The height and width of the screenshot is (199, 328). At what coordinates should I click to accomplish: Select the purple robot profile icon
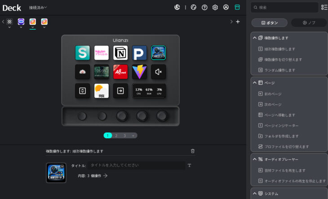(x=21, y=22)
